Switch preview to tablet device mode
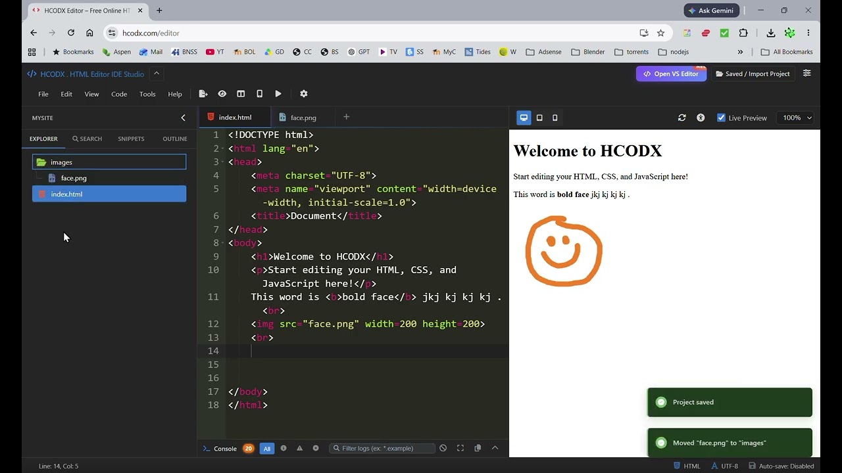Screen dimensions: 842x473 pos(539,118)
